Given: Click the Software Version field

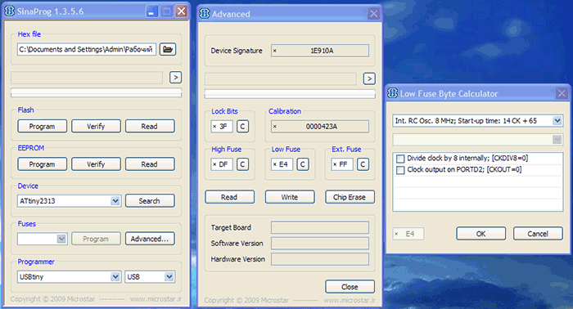Looking at the screenshot, I should click(320, 244).
